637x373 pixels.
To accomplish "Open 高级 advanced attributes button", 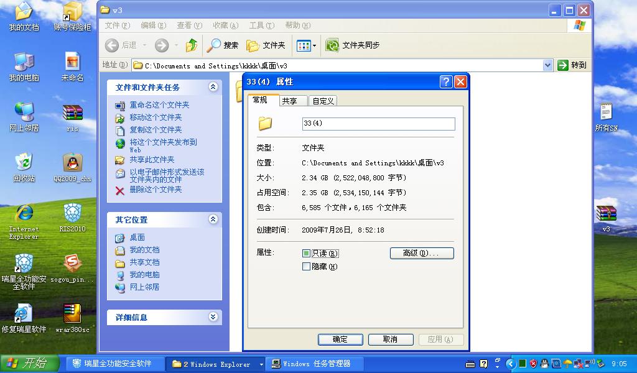I will click(x=422, y=253).
